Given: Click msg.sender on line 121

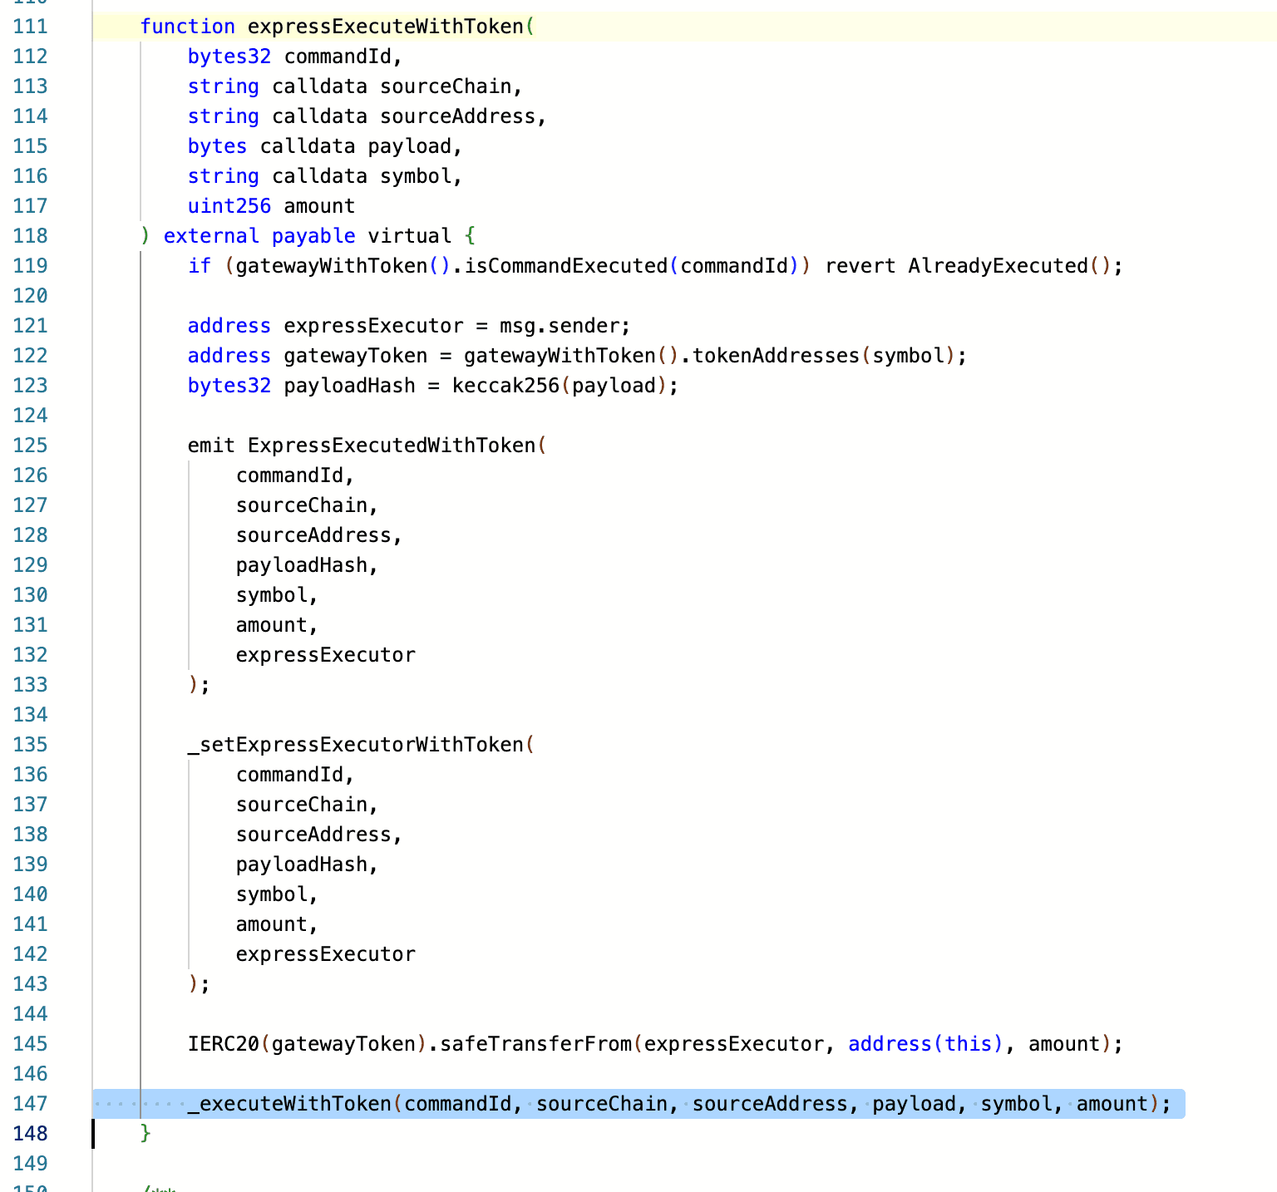Looking at the screenshot, I should point(560,326).
